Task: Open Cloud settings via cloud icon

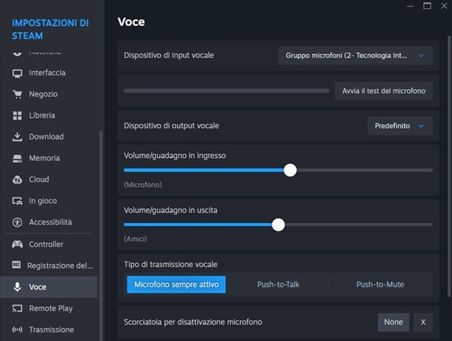Action: click(x=17, y=179)
